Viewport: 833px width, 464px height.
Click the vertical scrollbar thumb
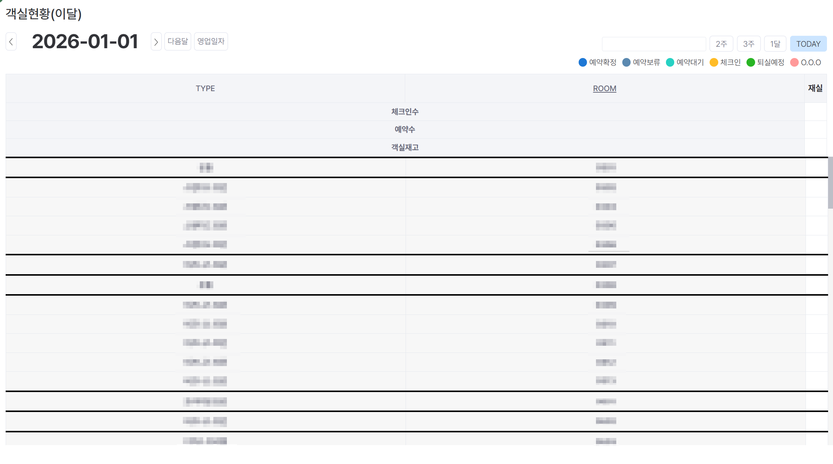[830, 183]
